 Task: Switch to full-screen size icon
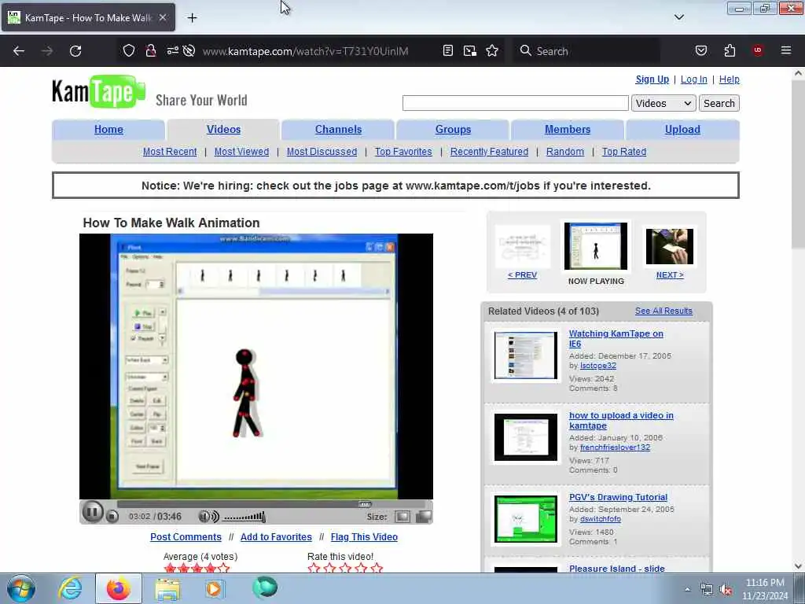424,517
